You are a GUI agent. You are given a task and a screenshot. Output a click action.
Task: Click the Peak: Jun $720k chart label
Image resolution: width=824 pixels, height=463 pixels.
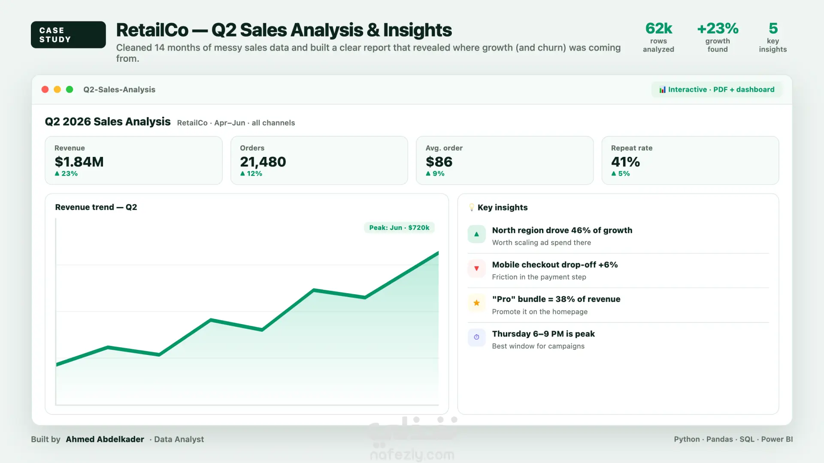pyautogui.click(x=399, y=228)
